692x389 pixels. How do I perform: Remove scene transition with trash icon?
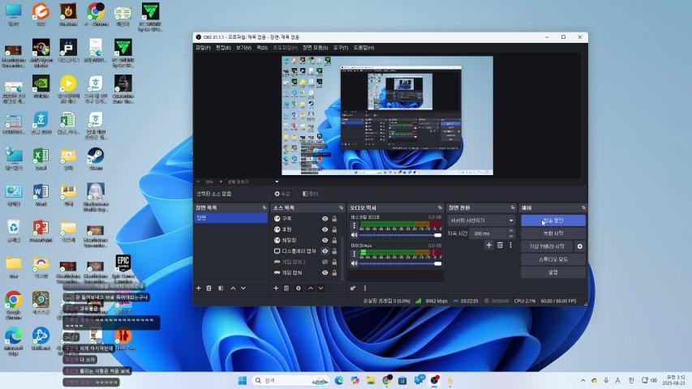500,245
